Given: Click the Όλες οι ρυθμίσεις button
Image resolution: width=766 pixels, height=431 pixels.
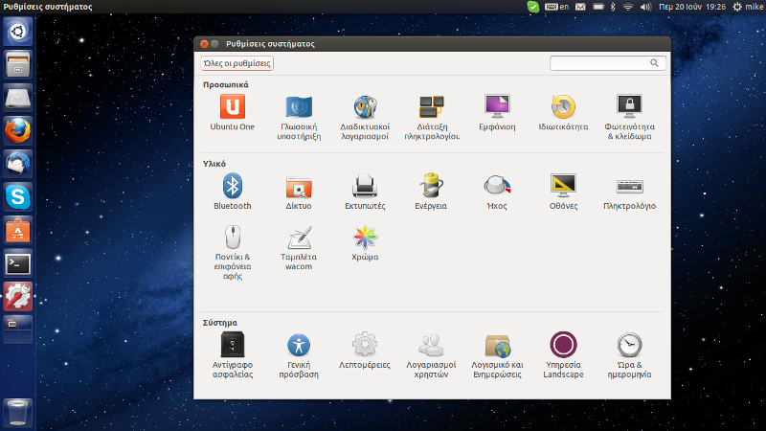Looking at the screenshot, I should click(237, 63).
